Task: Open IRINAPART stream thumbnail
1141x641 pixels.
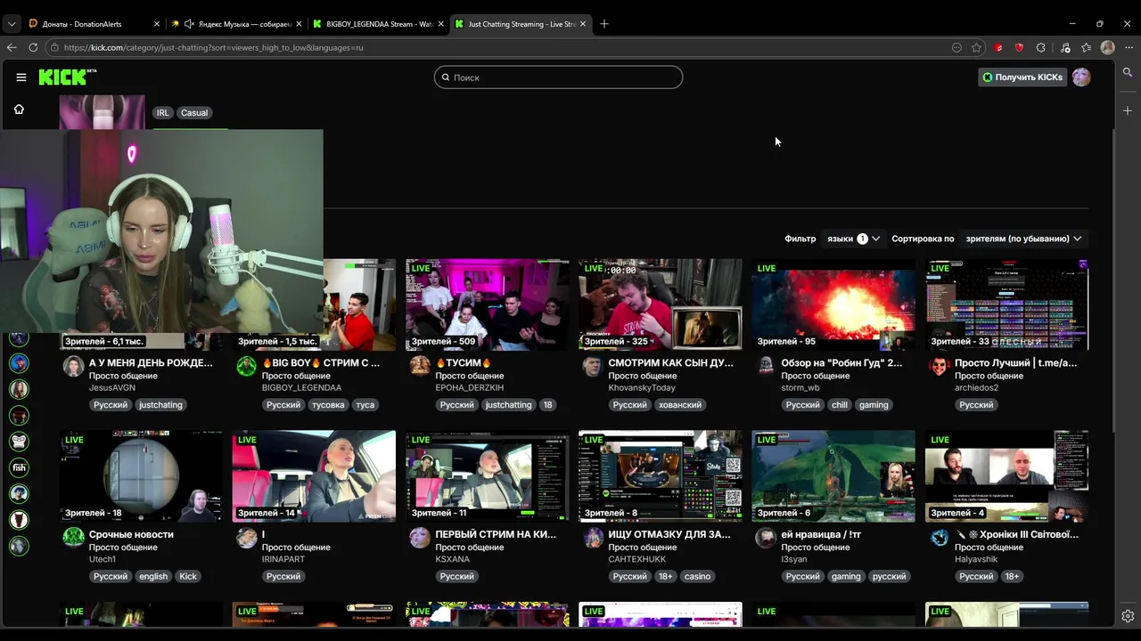Action: pyautogui.click(x=314, y=476)
